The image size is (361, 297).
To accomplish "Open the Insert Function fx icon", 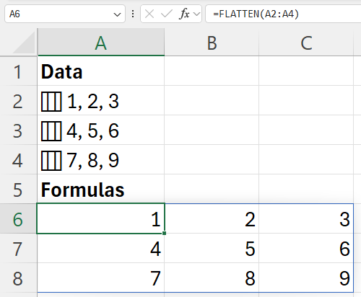I will 184,14.
